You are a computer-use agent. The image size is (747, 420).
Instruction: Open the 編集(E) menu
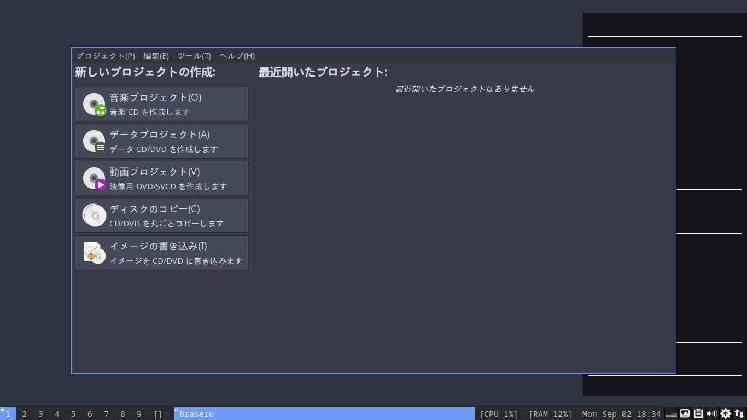(x=155, y=55)
